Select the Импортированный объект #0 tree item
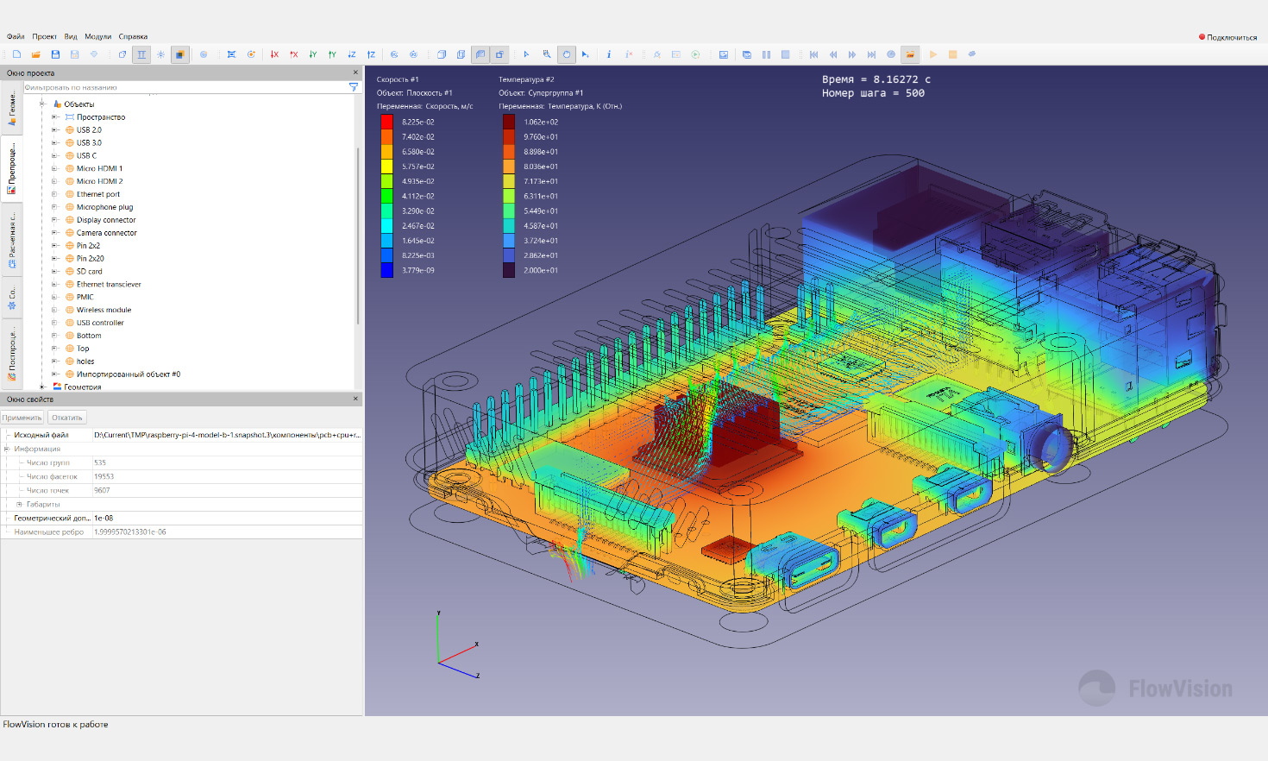1268x761 pixels. tap(128, 374)
